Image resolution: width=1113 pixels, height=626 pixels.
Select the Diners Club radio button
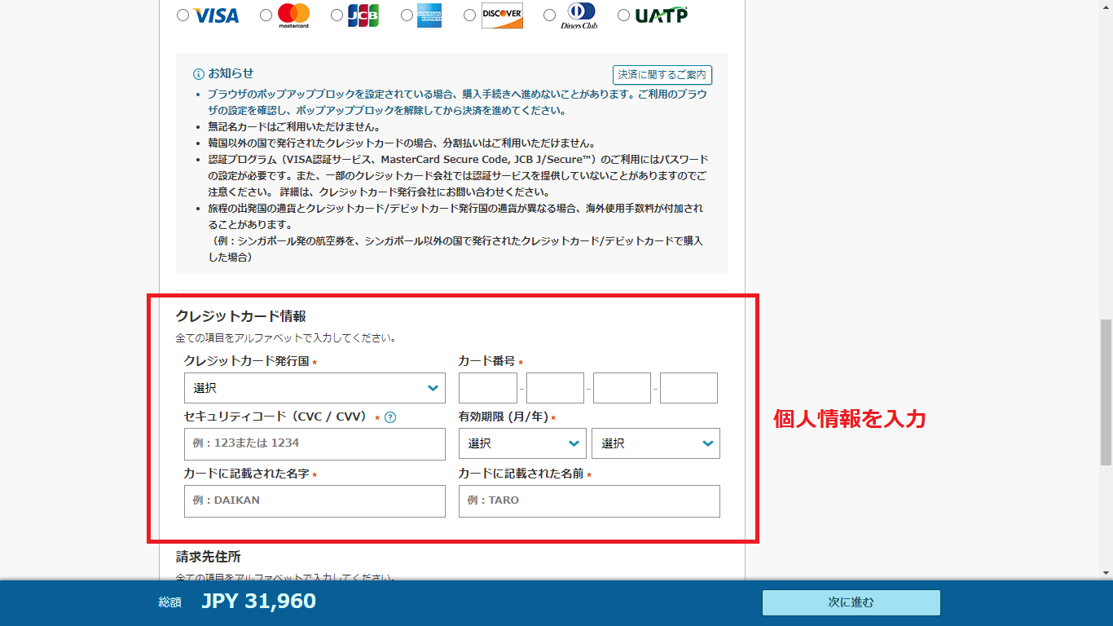550,15
